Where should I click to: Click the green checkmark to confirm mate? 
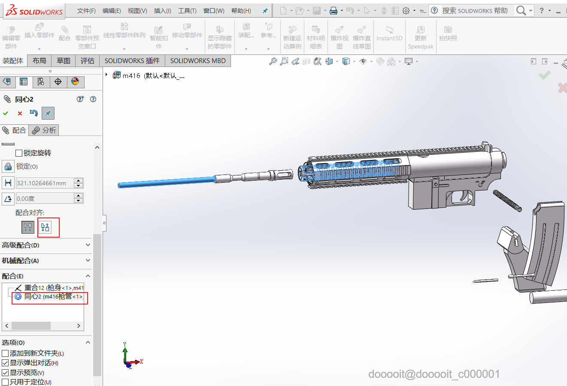point(6,113)
